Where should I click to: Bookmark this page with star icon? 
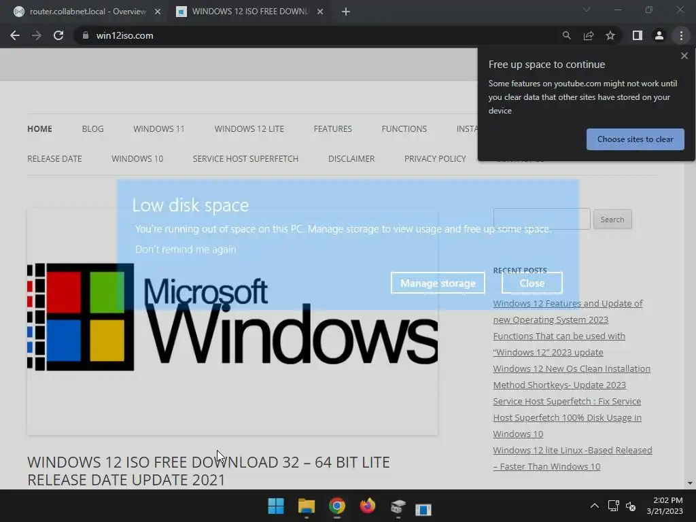(x=610, y=35)
